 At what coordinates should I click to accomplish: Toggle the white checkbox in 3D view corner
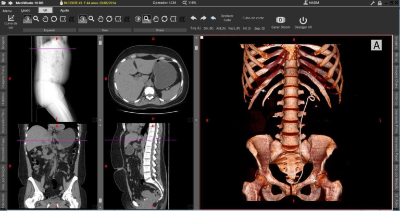point(202,37)
